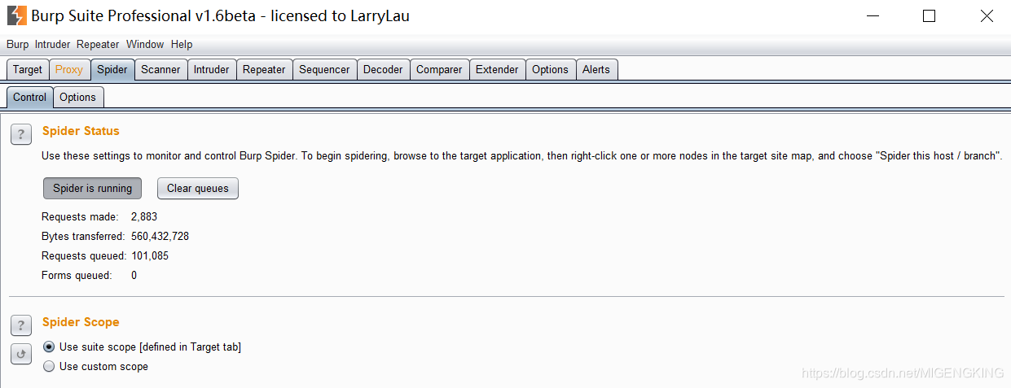
Task: Open the Intruder tool tab
Action: 212,70
